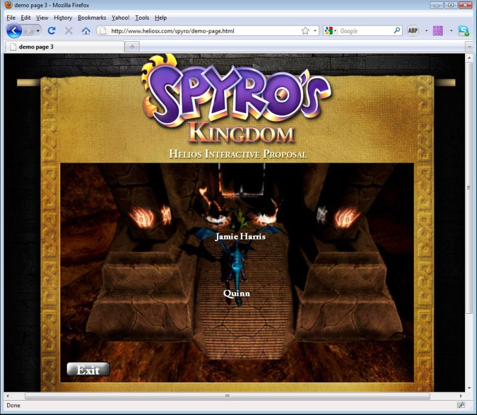The width and height of the screenshot is (477, 415).
Task: Open the History menu
Action: pos(63,18)
